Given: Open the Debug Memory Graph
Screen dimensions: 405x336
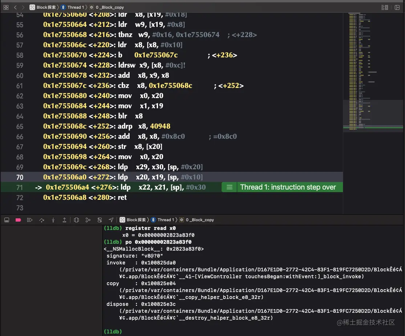Looking at the screenshot, I should (x=88, y=220).
